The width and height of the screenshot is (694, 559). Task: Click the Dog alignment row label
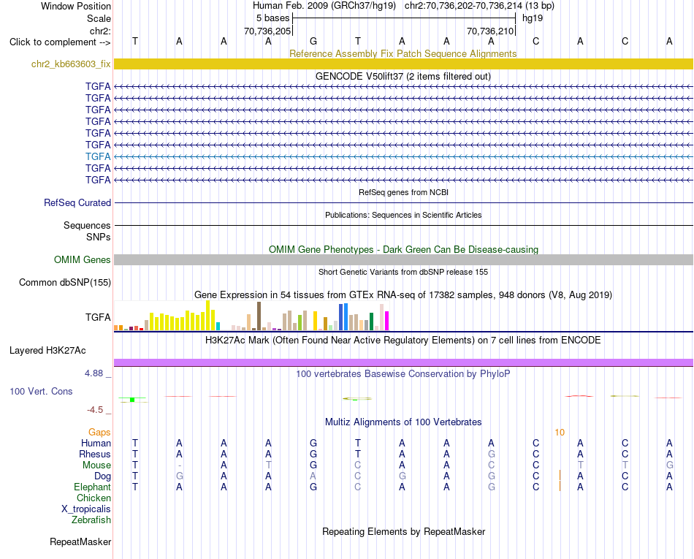point(102,476)
